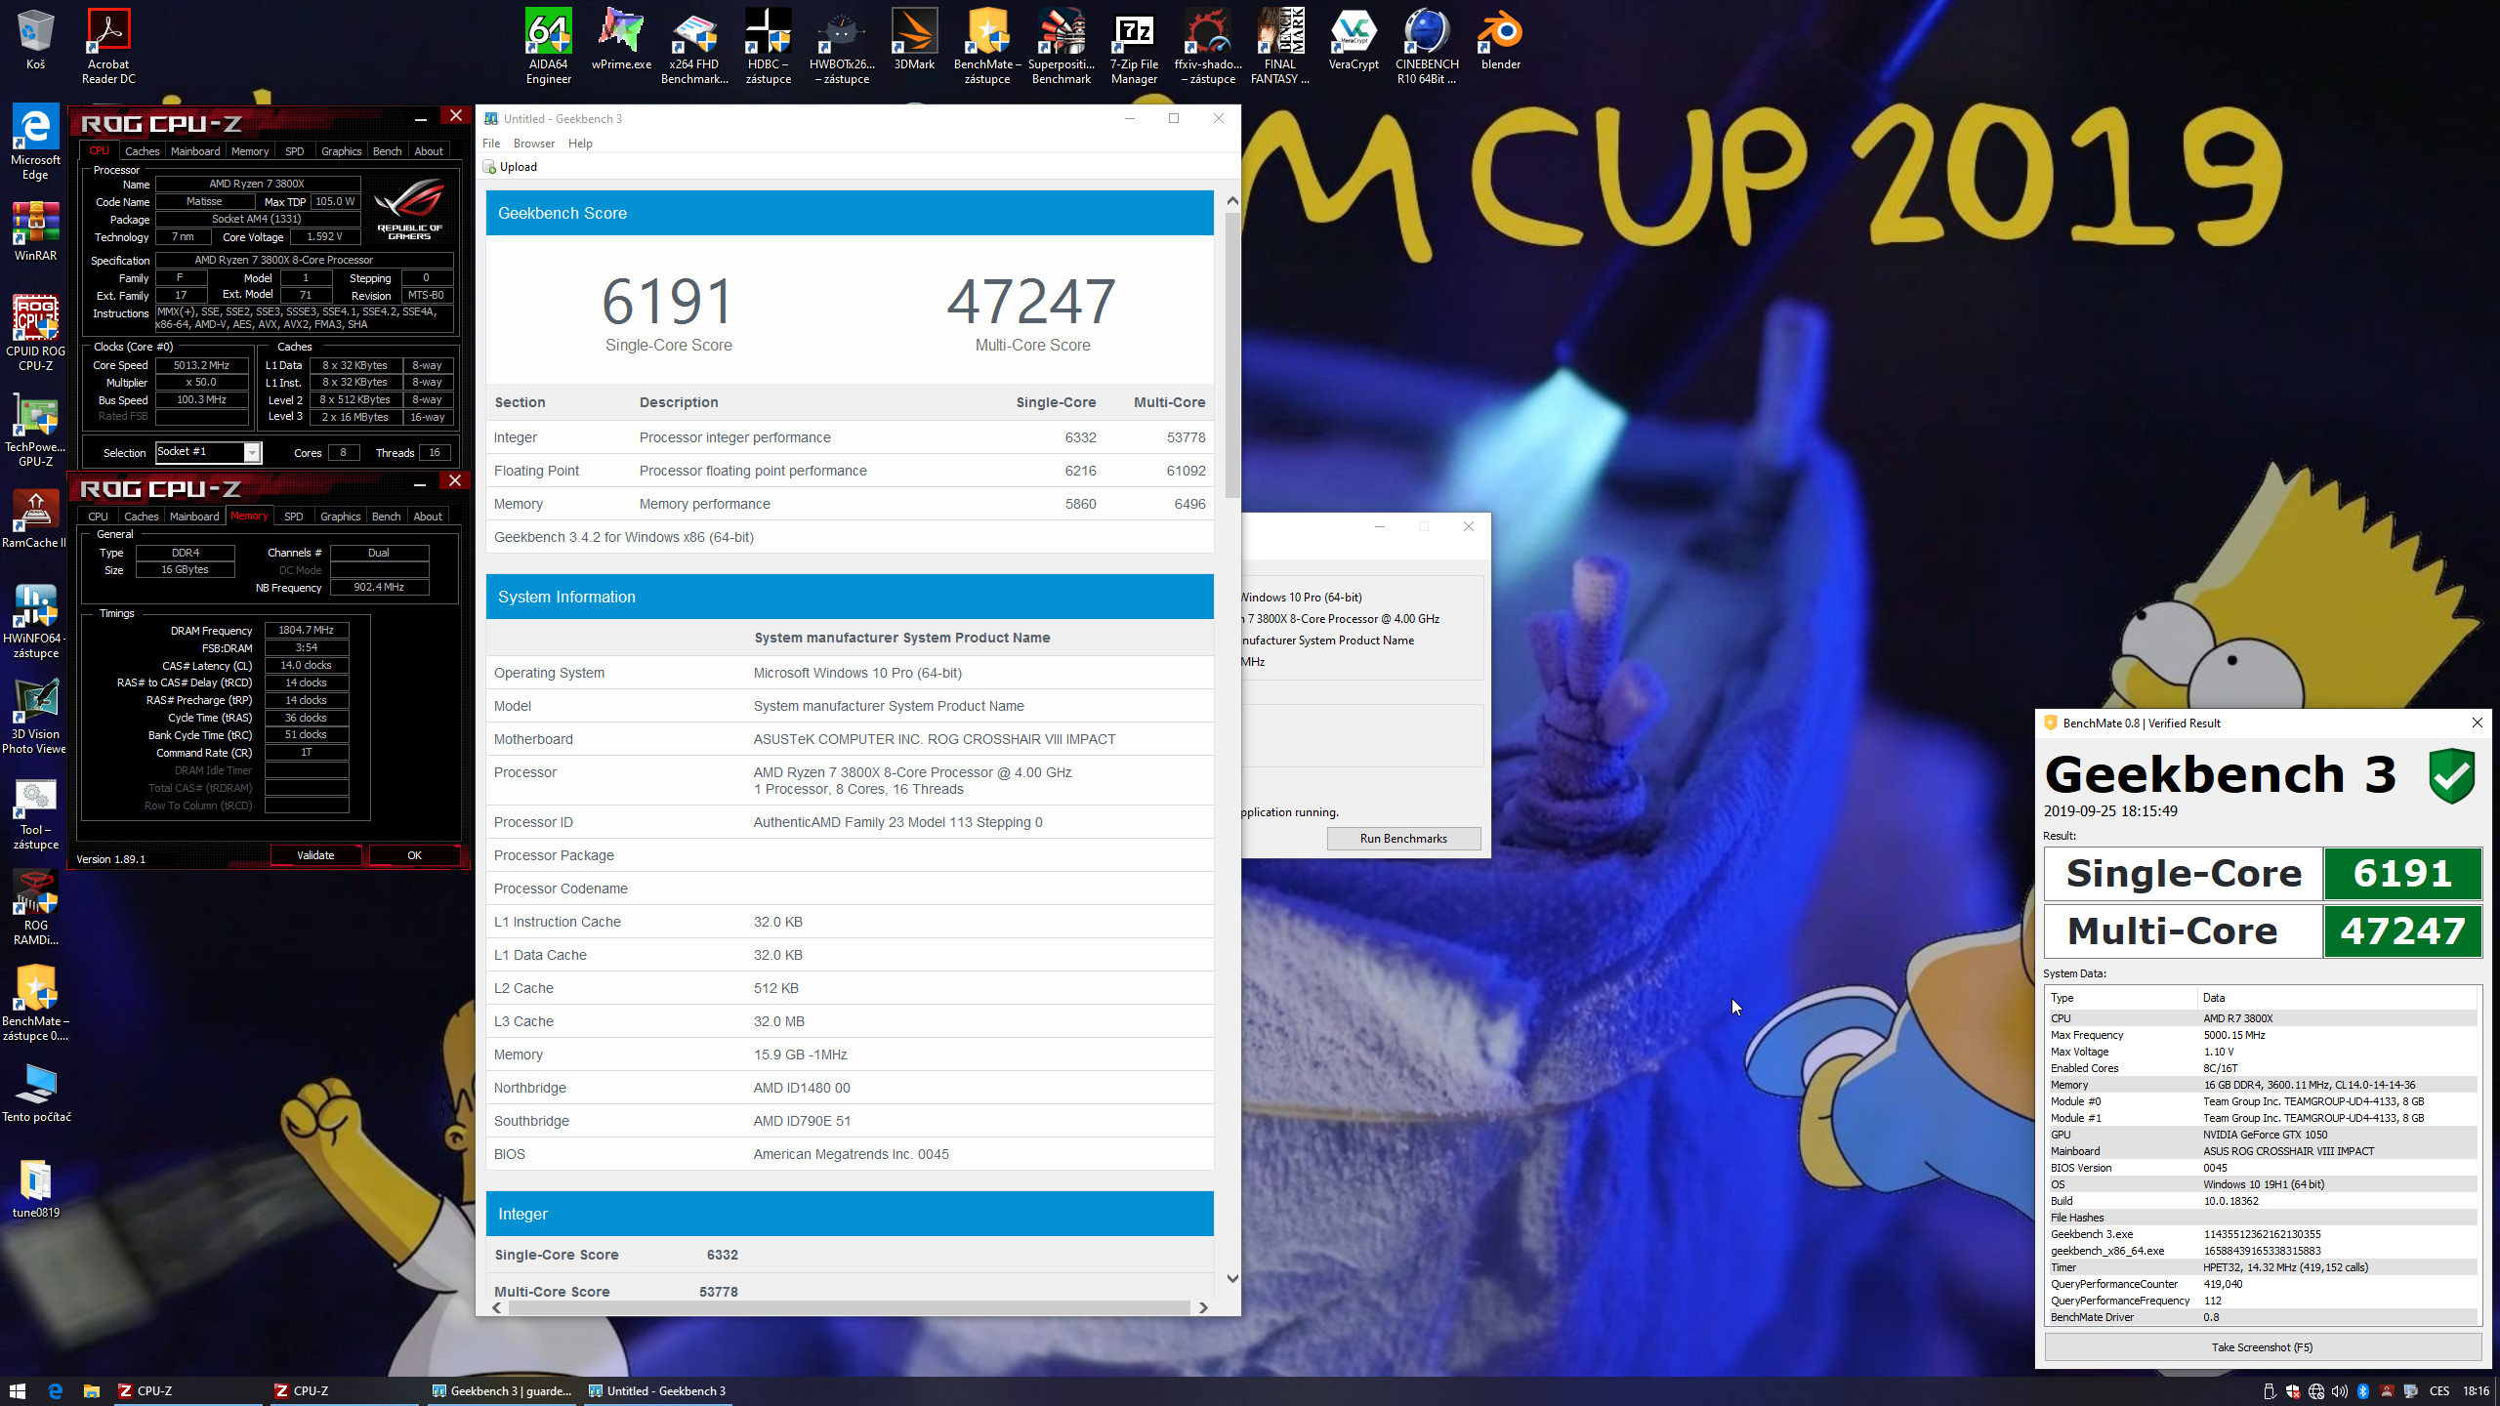The width and height of the screenshot is (2500, 1406).
Task: Click the Single-Core score 6191 in Geekbench
Action: [x=668, y=302]
